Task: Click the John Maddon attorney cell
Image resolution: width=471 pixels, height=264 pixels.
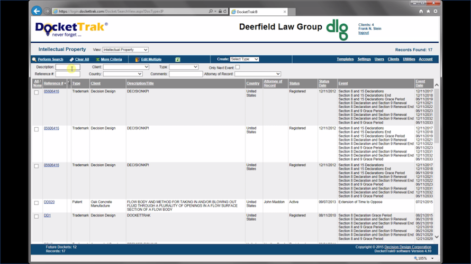Action: point(274,202)
